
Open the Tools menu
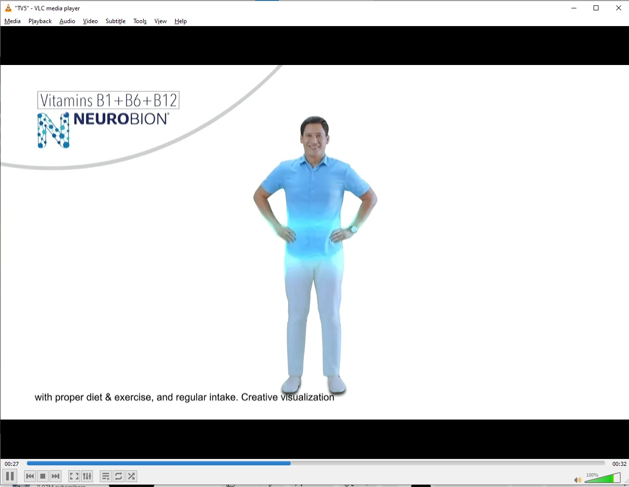(140, 21)
